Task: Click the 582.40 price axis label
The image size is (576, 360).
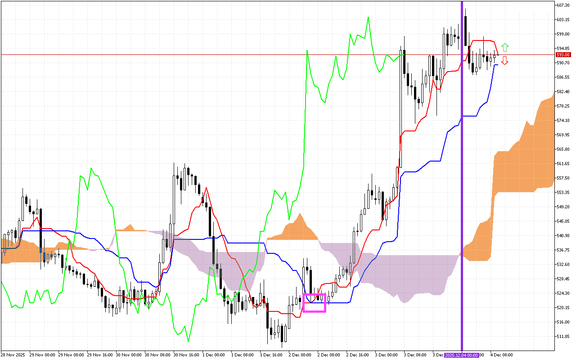Action: 563,91
